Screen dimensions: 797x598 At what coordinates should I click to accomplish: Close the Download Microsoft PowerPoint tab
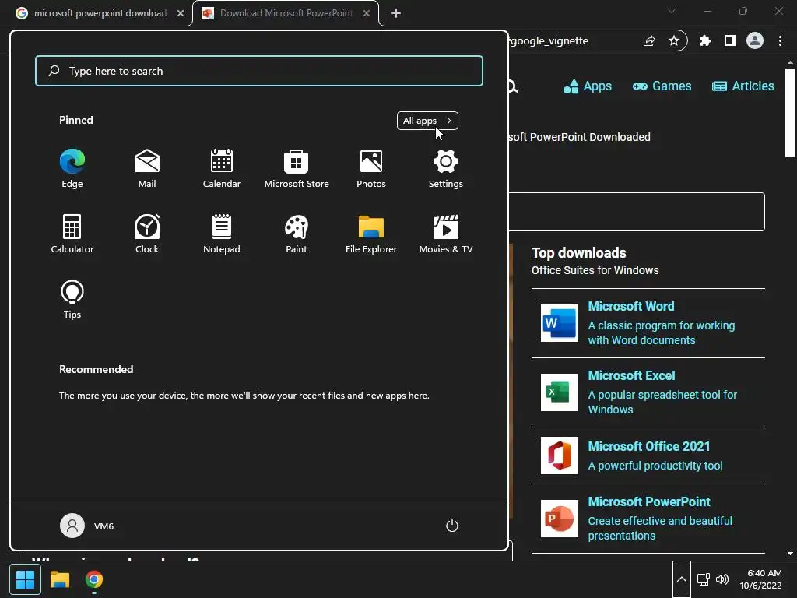point(367,13)
